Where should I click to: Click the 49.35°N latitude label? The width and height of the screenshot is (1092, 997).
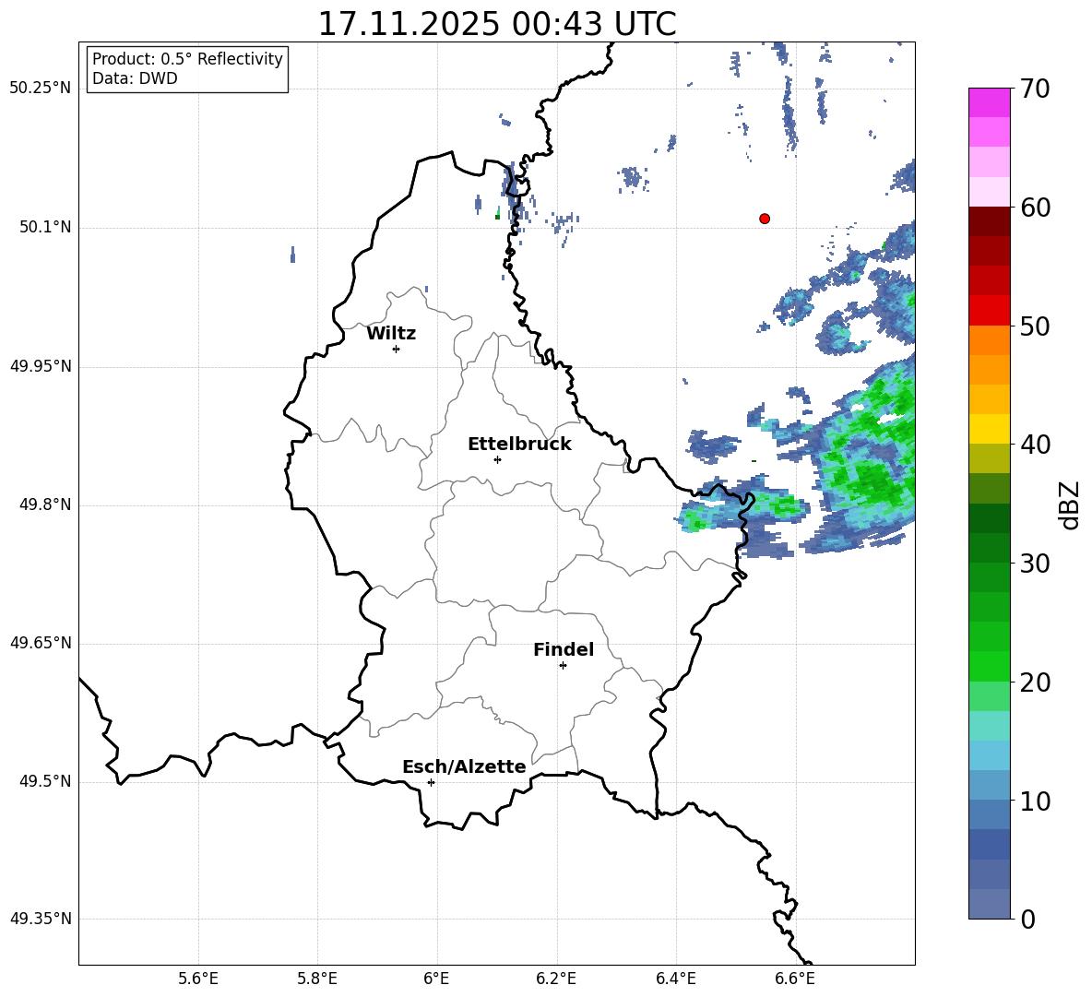click(x=41, y=919)
